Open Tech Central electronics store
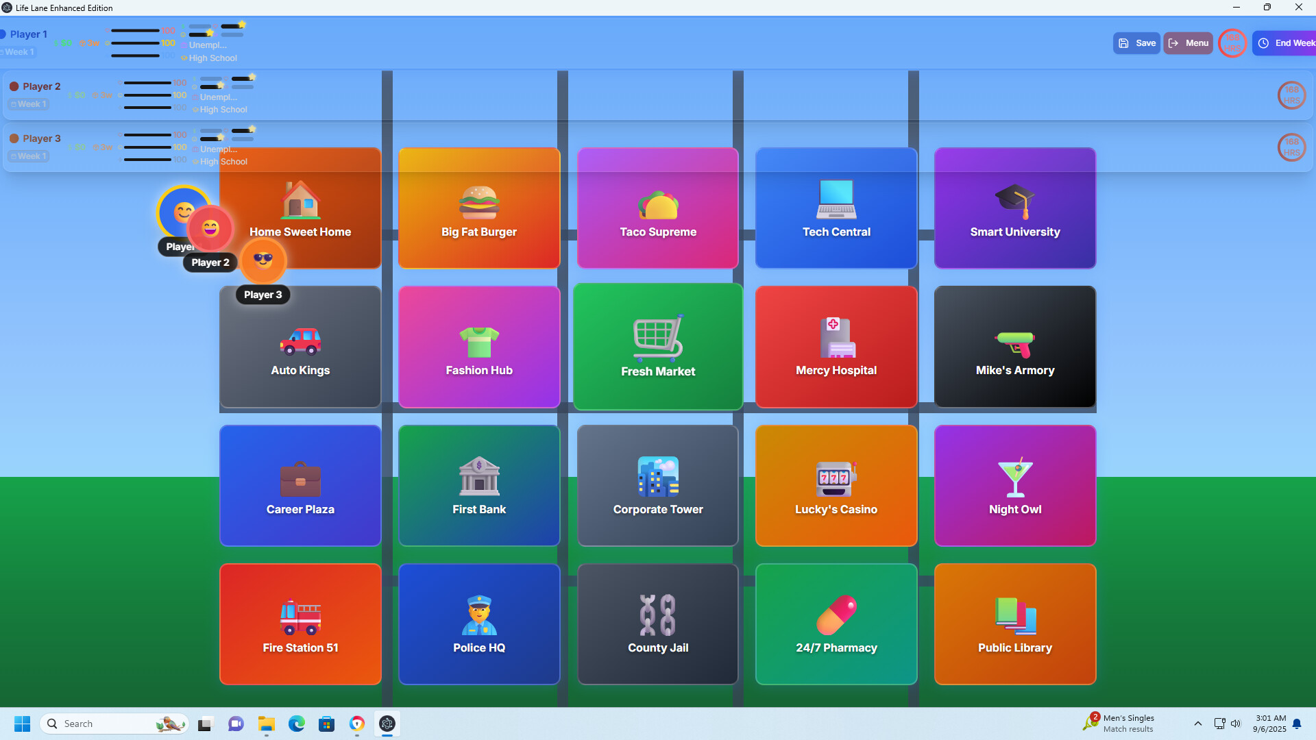This screenshot has height=740, width=1316. pyautogui.click(x=836, y=208)
